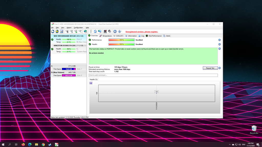
Task: Open the Configuration menu
Action: [78, 28]
